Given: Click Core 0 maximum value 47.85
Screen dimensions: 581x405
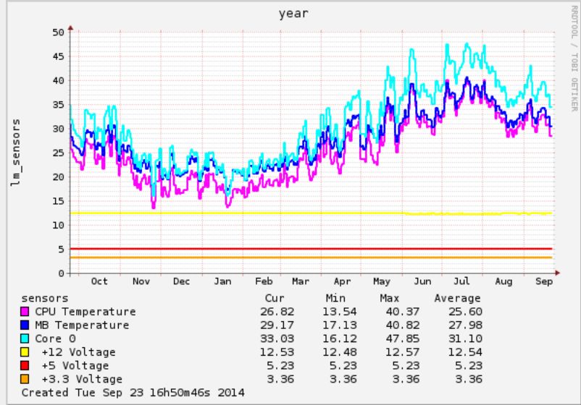Looking at the screenshot, I should 402,338.
